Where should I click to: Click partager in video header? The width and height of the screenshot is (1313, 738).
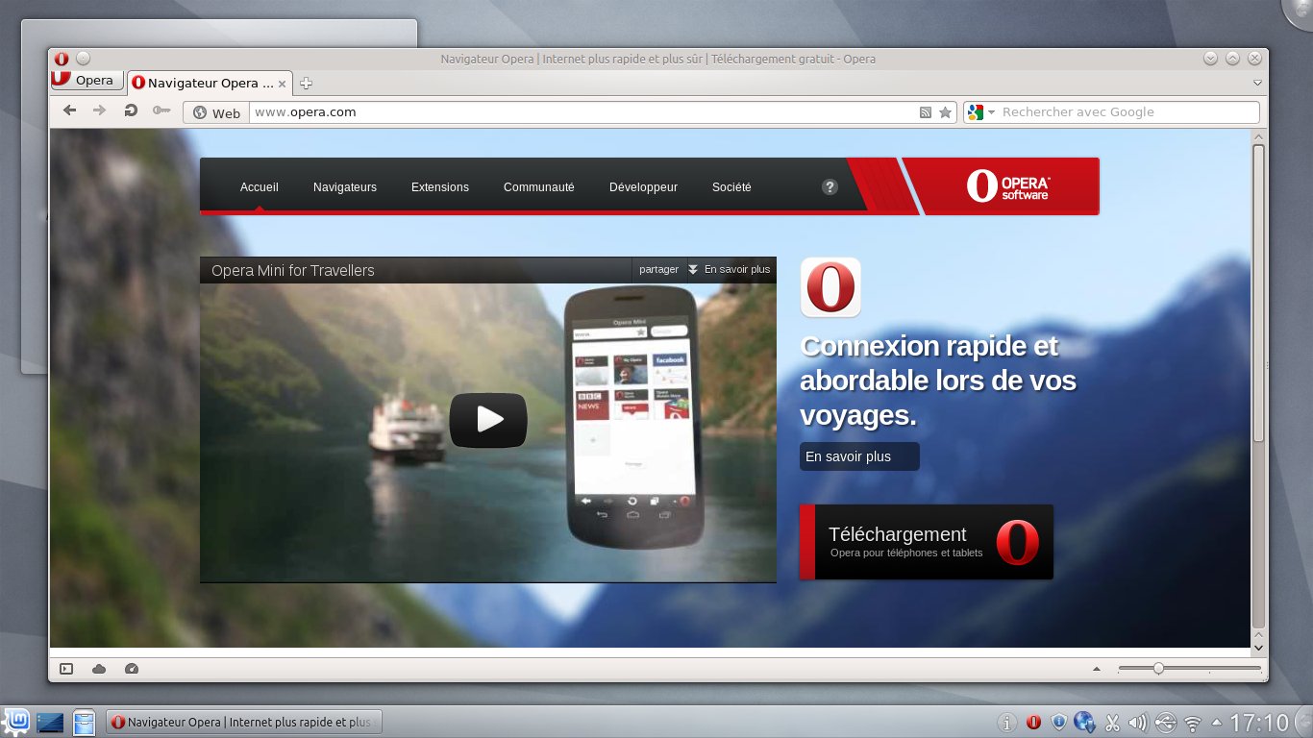658,270
